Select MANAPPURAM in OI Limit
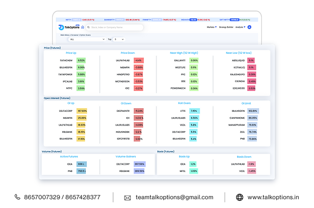Viewport: 314px width, 208px height. [237, 125]
